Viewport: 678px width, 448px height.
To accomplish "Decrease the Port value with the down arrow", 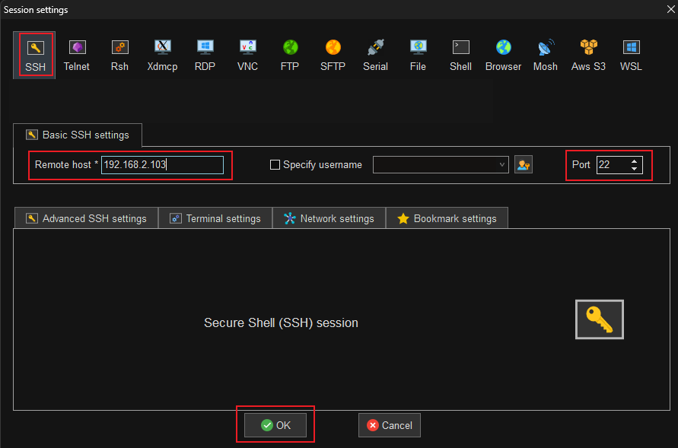I will 633,169.
